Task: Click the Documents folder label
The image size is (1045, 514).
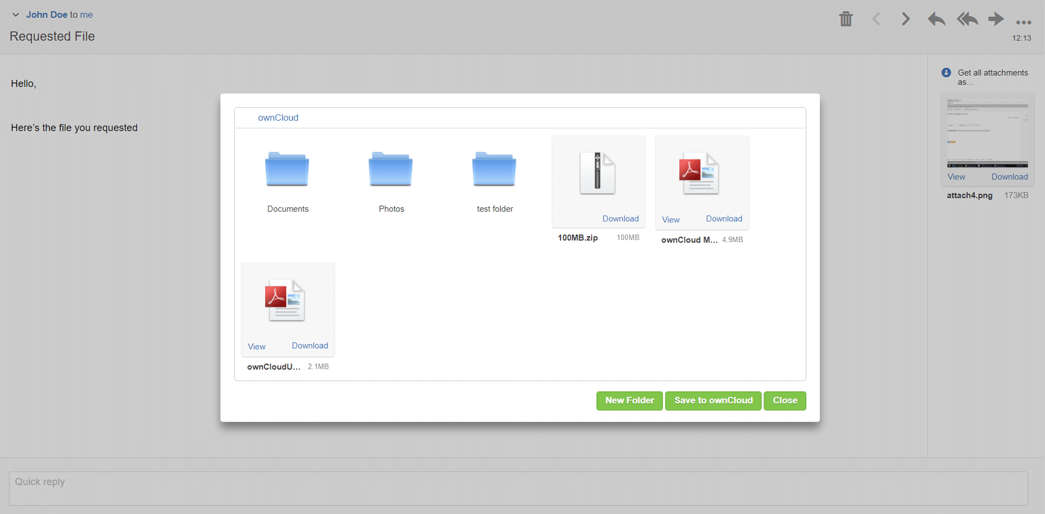Action: [x=287, y=209]
